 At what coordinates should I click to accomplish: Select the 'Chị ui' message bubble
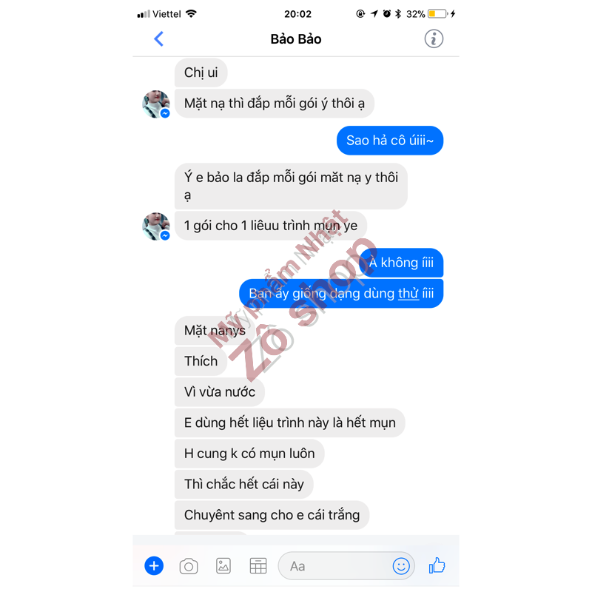click(x=201, y=73)
